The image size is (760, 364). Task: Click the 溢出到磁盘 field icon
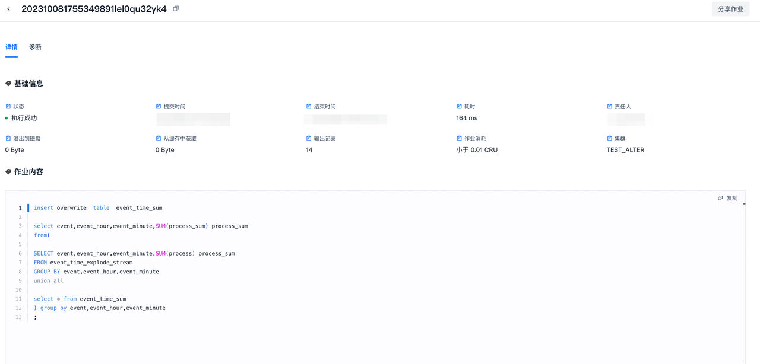pos(8,138)
